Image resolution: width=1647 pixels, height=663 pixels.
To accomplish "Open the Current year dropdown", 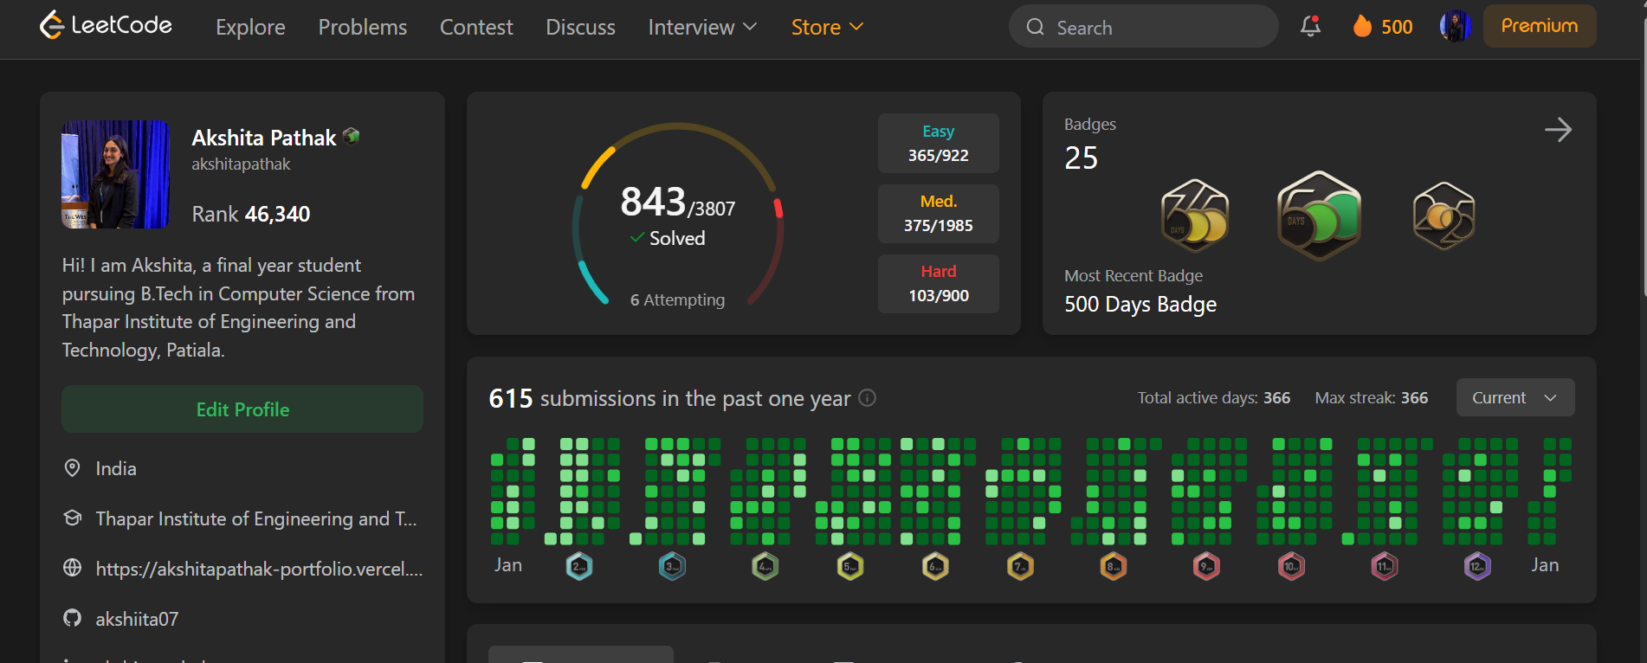I will 1515,398.
